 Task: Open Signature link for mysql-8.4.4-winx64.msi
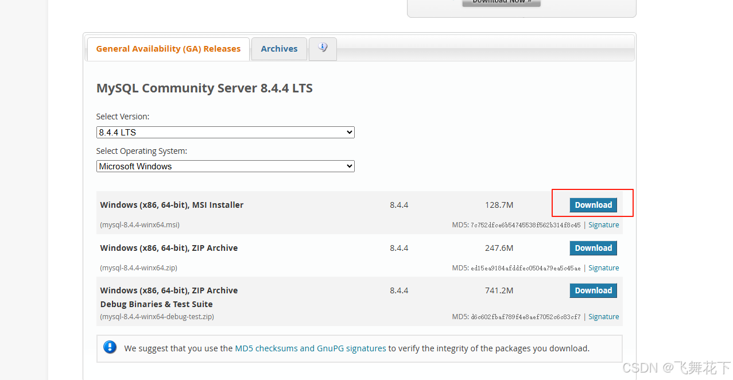click(x=603, y=225)
